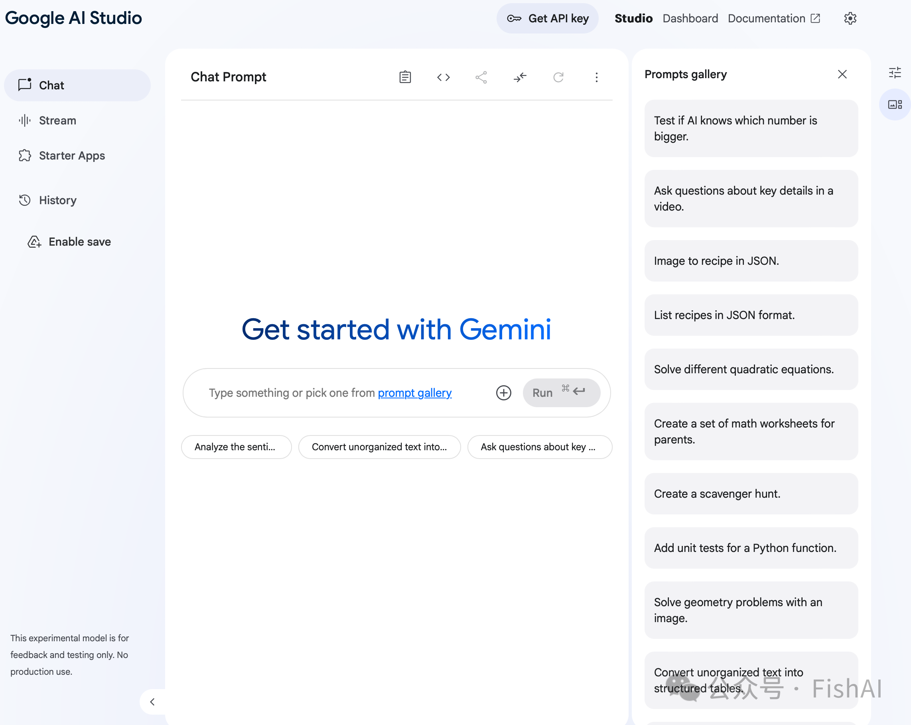The width and height of the screenshot is (911, 725).
Task: Click the compare mode arrows icon
Action: 520,77
